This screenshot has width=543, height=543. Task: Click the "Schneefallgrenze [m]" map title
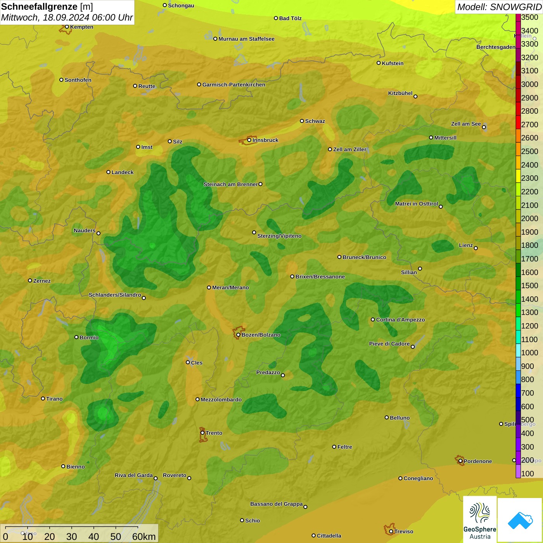[x=47, y=7]
